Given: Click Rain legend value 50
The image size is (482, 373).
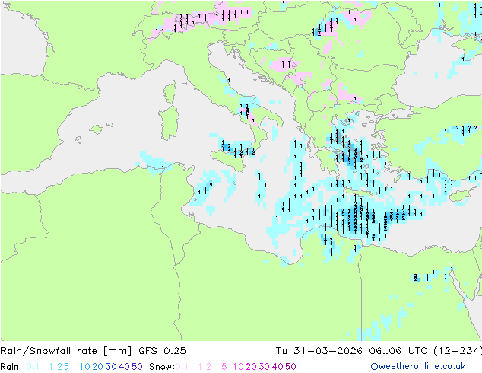Looking at the screenshot, I should tap(137, 367).
